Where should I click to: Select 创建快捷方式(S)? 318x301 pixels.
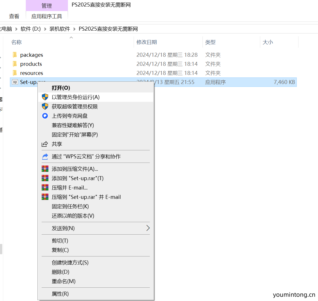click(95, 263)
